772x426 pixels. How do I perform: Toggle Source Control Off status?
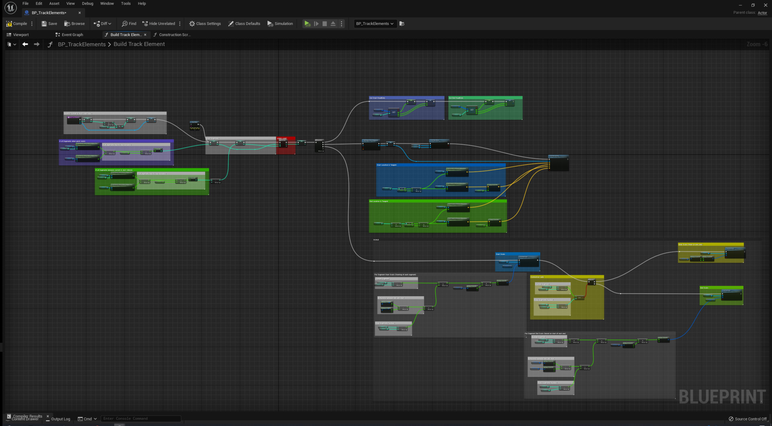pyautogui.click(x=747, y=419)
